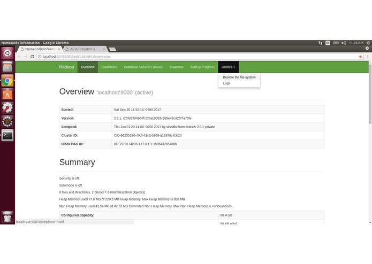Click the 6 files and directories line

pyautogui.click(x=103, y=192)
